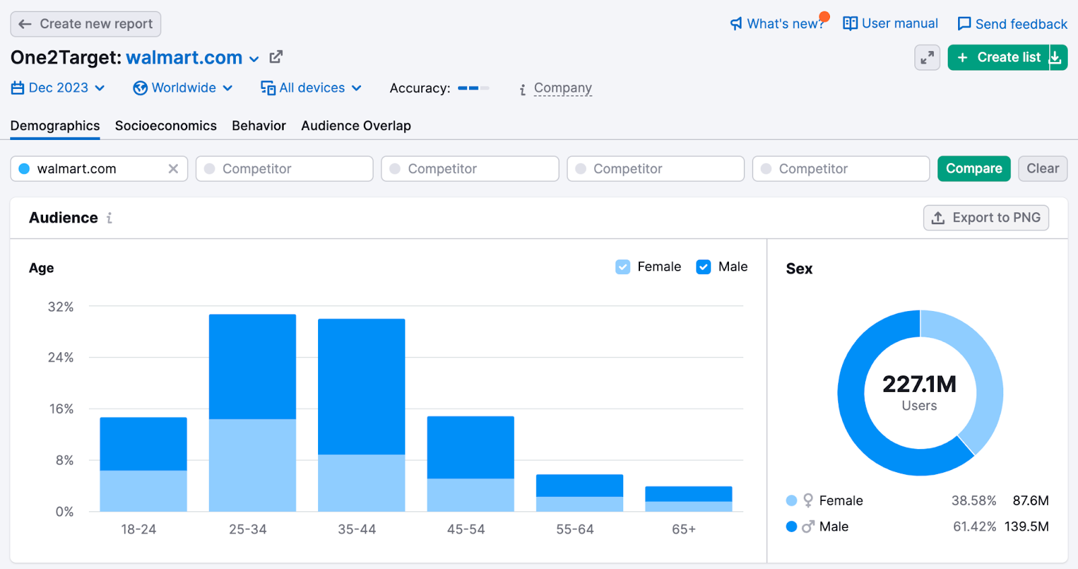Click the download icon next to Create list
The height and width of the screenshot is (569, 1078).
pos(1056,58)
